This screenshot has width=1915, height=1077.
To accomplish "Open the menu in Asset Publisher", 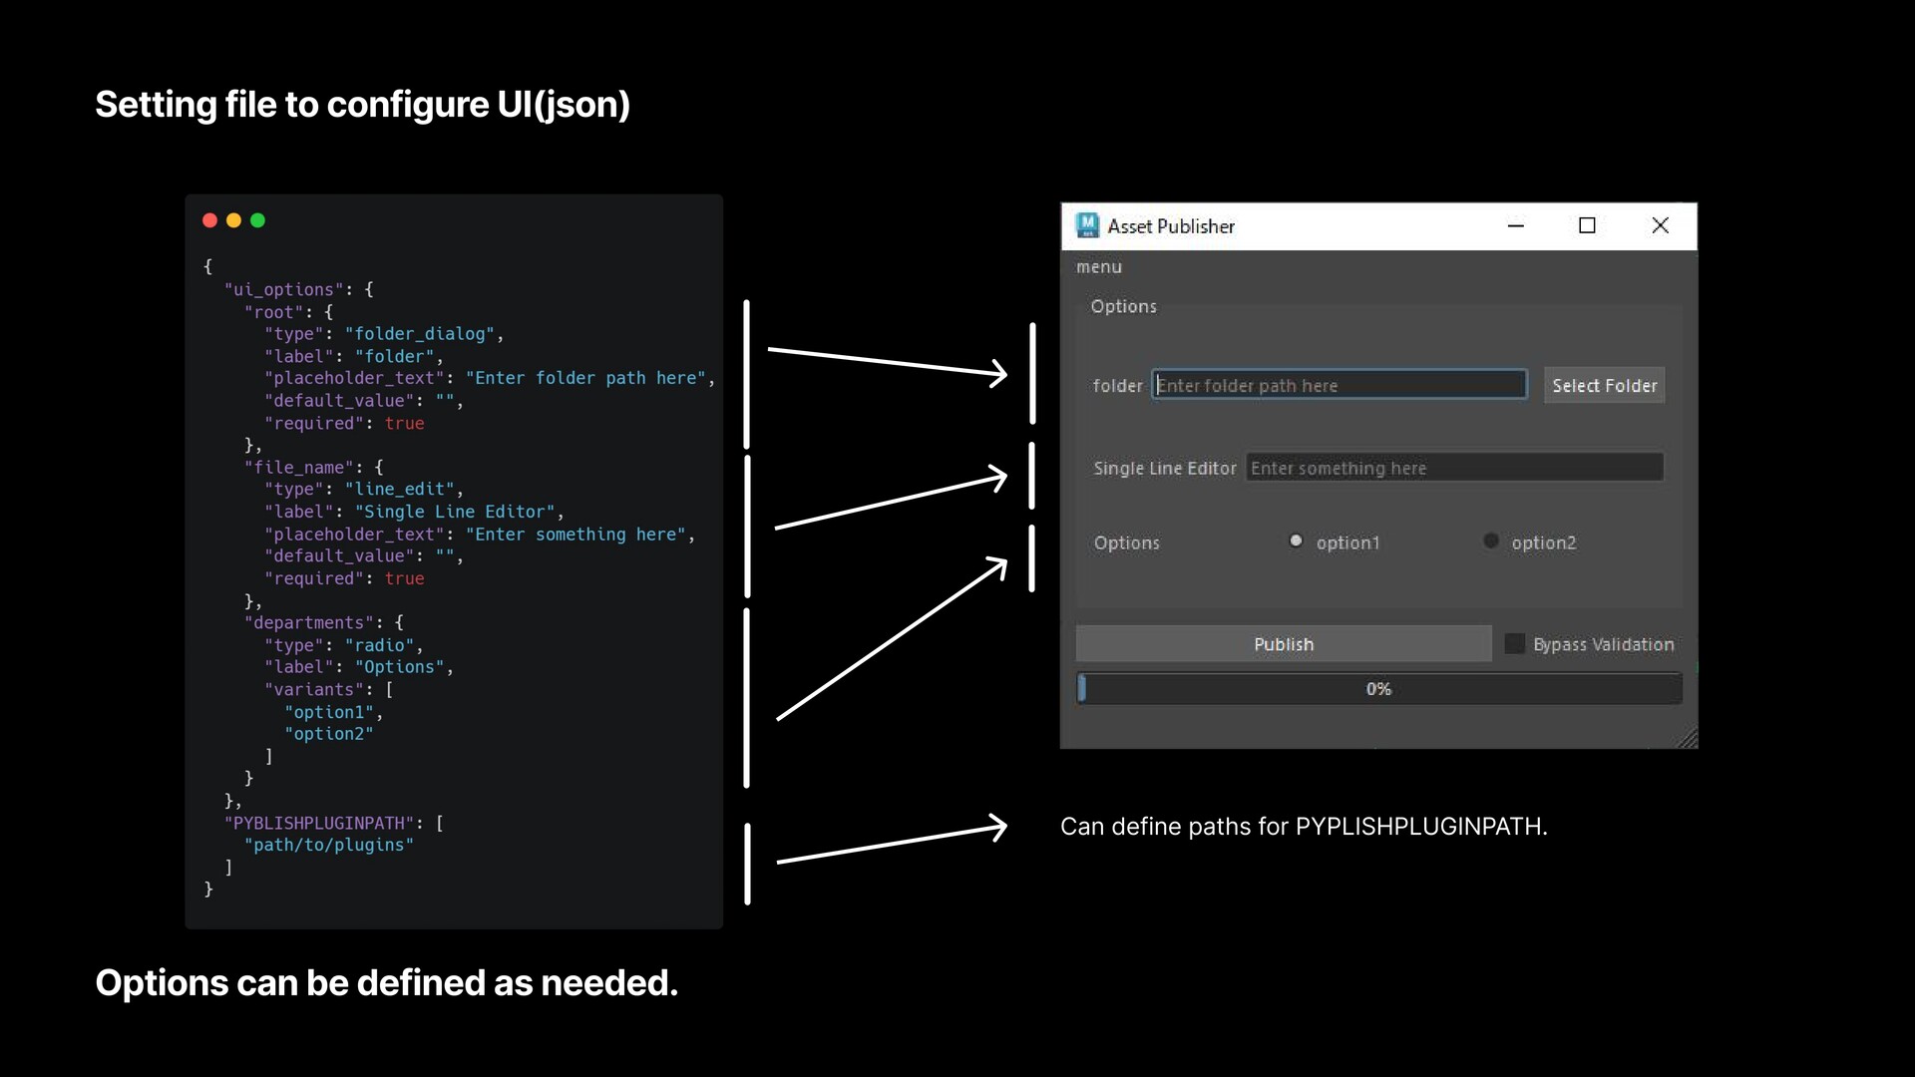I will 1098,266.
